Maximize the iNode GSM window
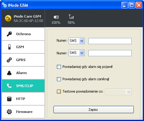Viewport: 144px width, 121px height. 132,5
